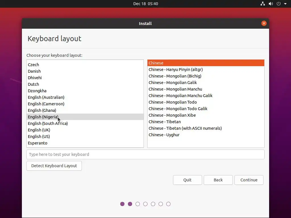Close the Install window

tap(264, 23)
